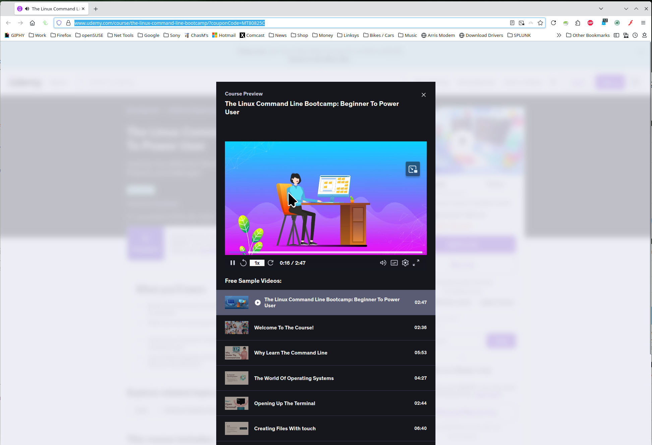Mute the video volume
This screenshot has width=652, height=445.
click(x=383, y=263)
